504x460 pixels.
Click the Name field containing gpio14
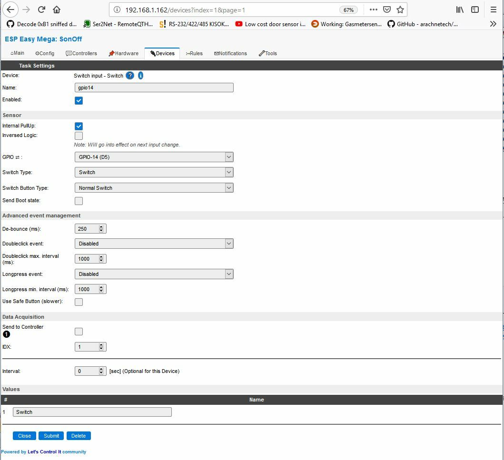click(154, 88)
